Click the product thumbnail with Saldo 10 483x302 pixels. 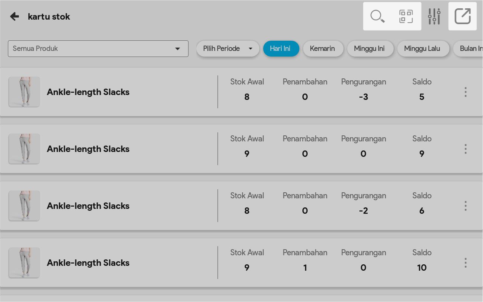click(24, 263)
